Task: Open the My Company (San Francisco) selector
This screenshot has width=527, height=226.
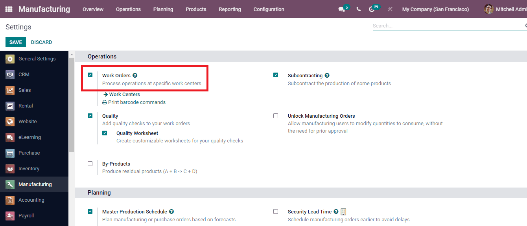Action: click(x=435, y=9)
